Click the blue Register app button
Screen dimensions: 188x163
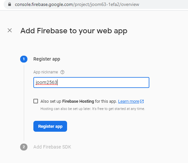[50, 126]
